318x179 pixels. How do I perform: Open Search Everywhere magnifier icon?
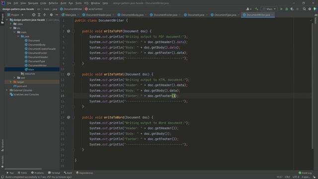(305, 9)
